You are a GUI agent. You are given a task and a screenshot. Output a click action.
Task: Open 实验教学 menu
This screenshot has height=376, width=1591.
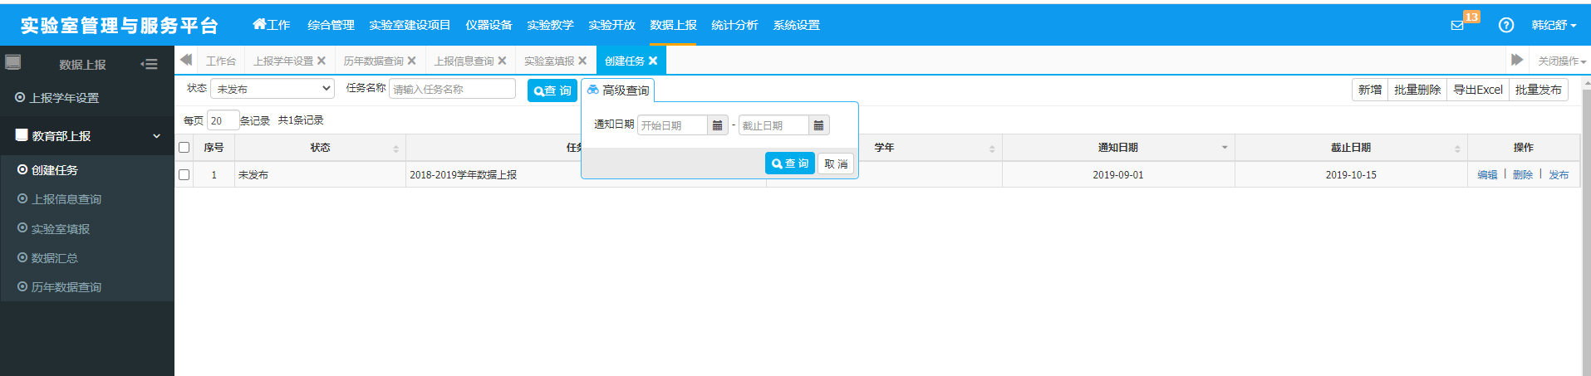point(550,25)
